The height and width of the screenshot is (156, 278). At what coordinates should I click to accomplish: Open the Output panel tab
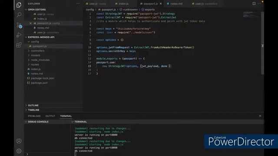pos(50,116)
